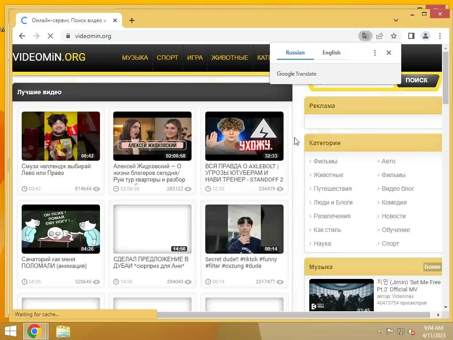Click muted speaker volume tray icon
Viewport: 453px width, 340px height.
pos(411,332)
